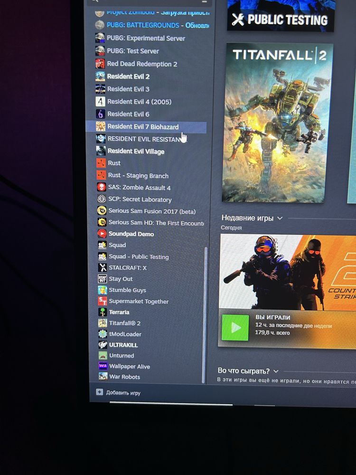Click the Rust - Staging Branch icon

click(x=101, y=175)
